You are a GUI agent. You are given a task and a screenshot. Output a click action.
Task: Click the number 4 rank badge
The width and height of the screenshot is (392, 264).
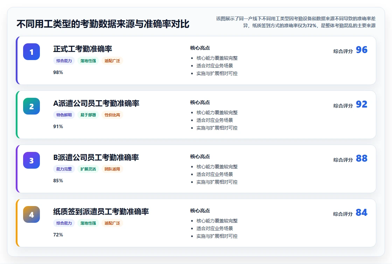(31, 214)
